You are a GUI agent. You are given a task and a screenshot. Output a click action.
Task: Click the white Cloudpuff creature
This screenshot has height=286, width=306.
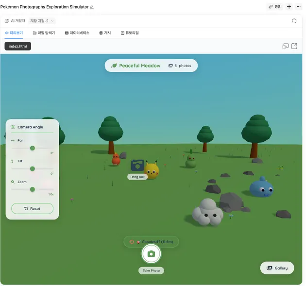click(x=208, y=213)
